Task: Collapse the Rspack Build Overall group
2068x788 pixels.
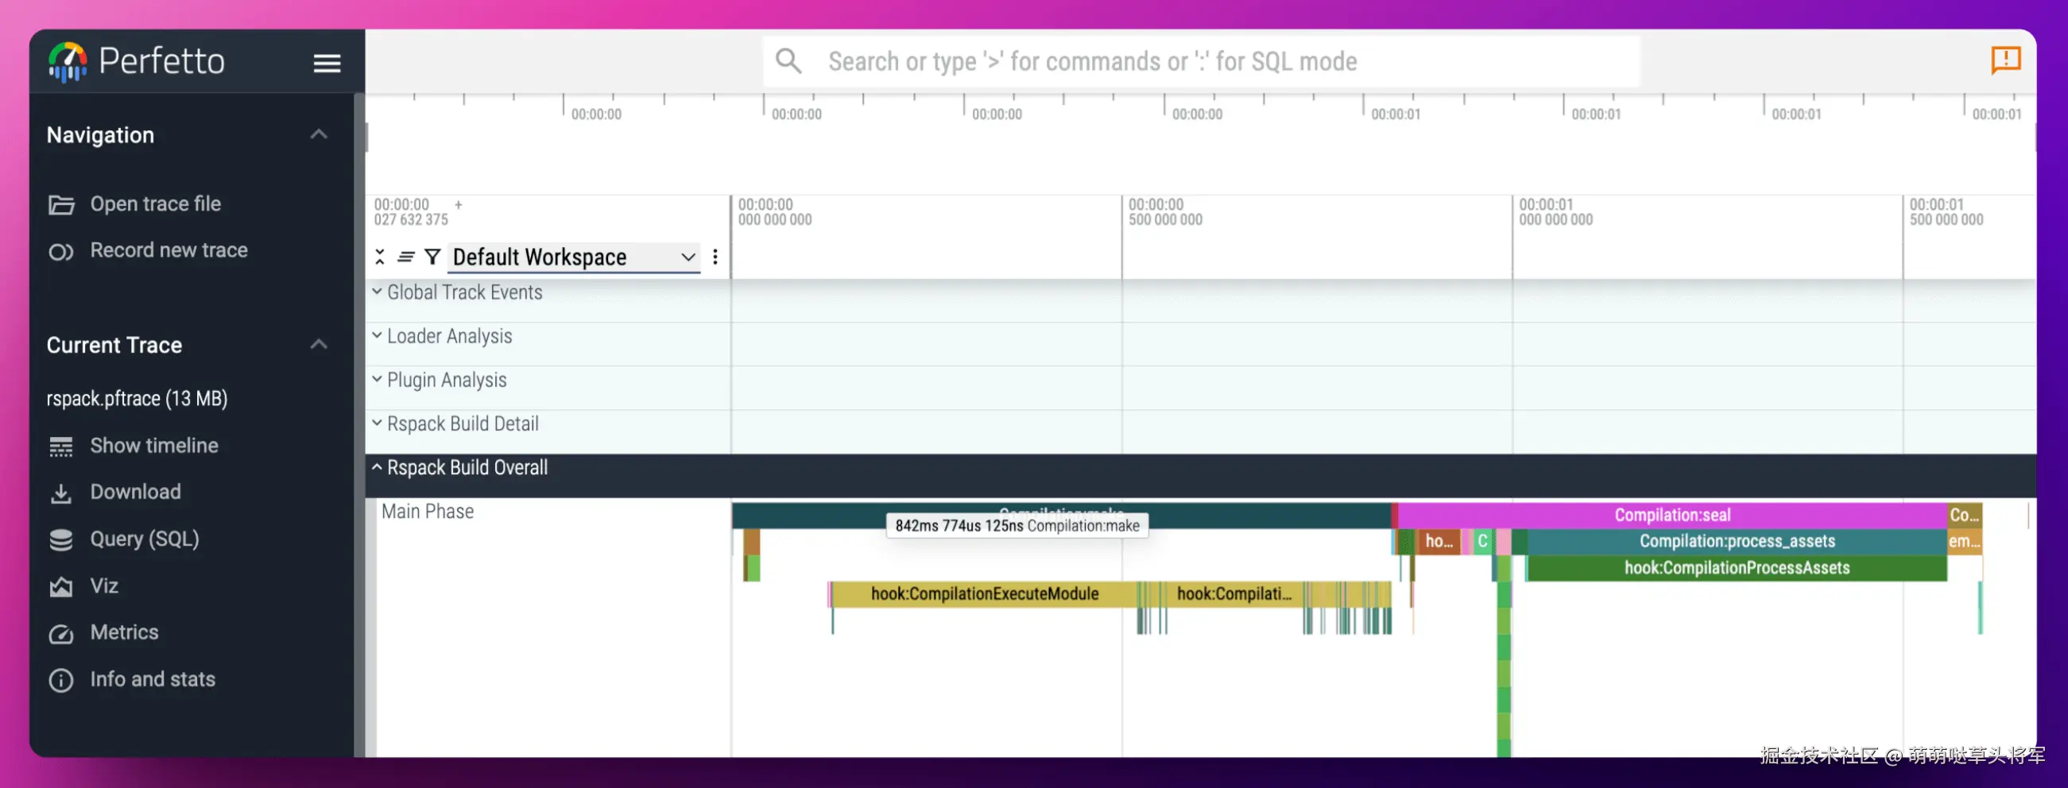Action: 377,467
